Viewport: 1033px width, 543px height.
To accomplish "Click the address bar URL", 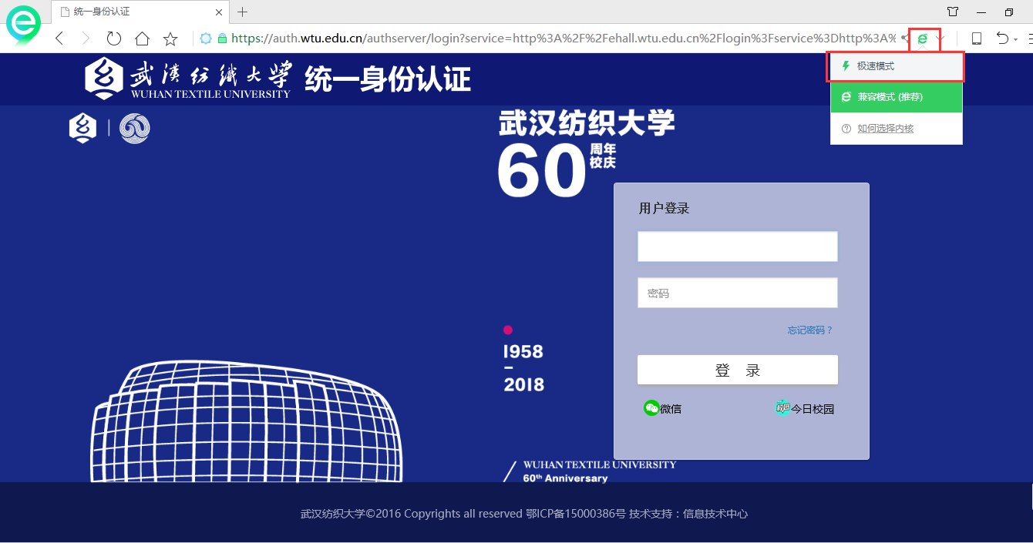I will pos(564,39).
